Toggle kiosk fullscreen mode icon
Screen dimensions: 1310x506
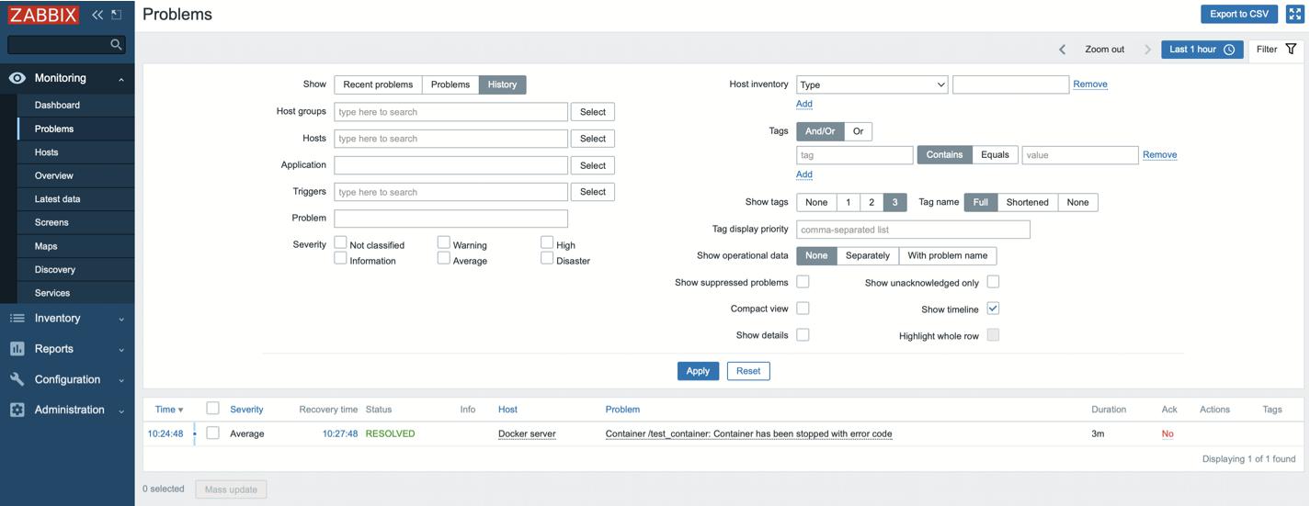[x=1293, y=14]
